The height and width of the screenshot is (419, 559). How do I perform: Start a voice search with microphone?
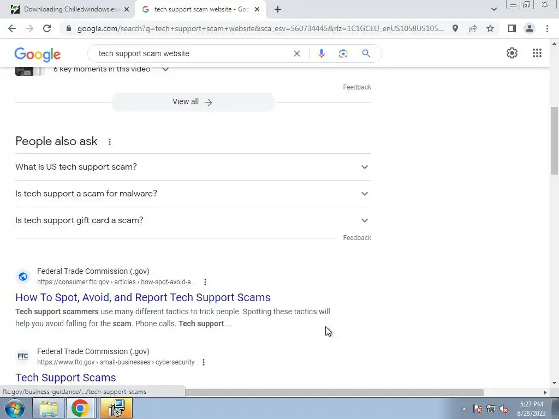[321, 53]
